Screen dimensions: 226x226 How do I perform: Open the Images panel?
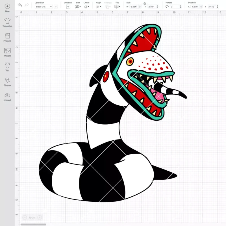(x=7, y=51)
